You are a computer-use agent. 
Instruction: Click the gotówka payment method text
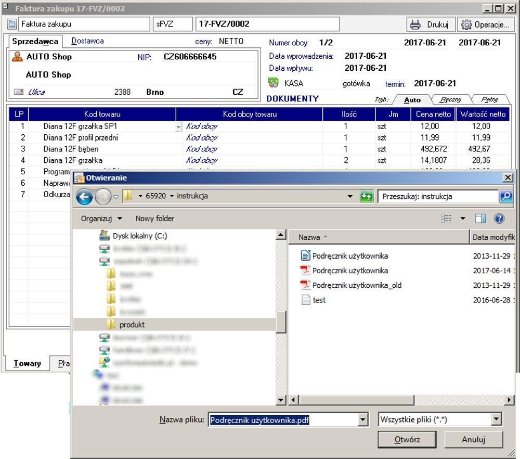coord(356,83)
